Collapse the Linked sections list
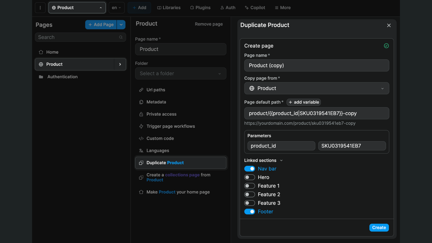The width and height of the screenshot is (432, 243). tap(281, 160)
